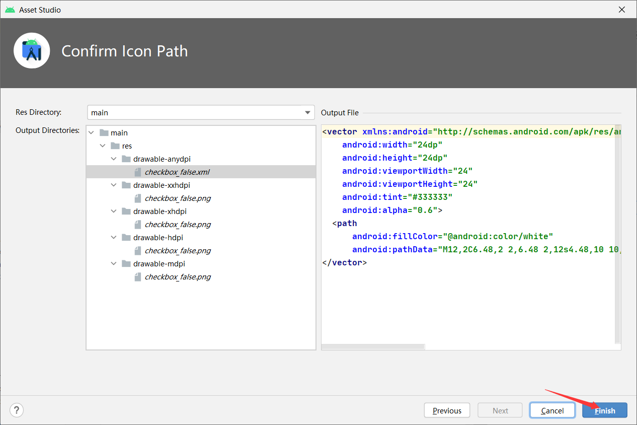This screenshot has width=637, height=425.
Task: Select checkbox_false.png under drawable-hdpi
Action: [177, 251]
